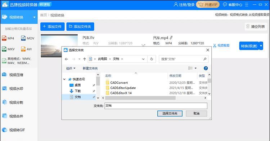Click 添加文件 button

click(53, 27)
